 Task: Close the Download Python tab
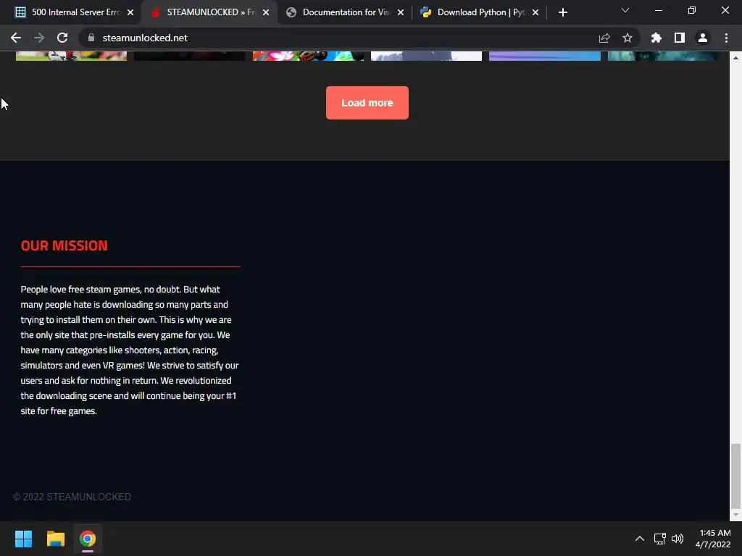tap(535, 12)
